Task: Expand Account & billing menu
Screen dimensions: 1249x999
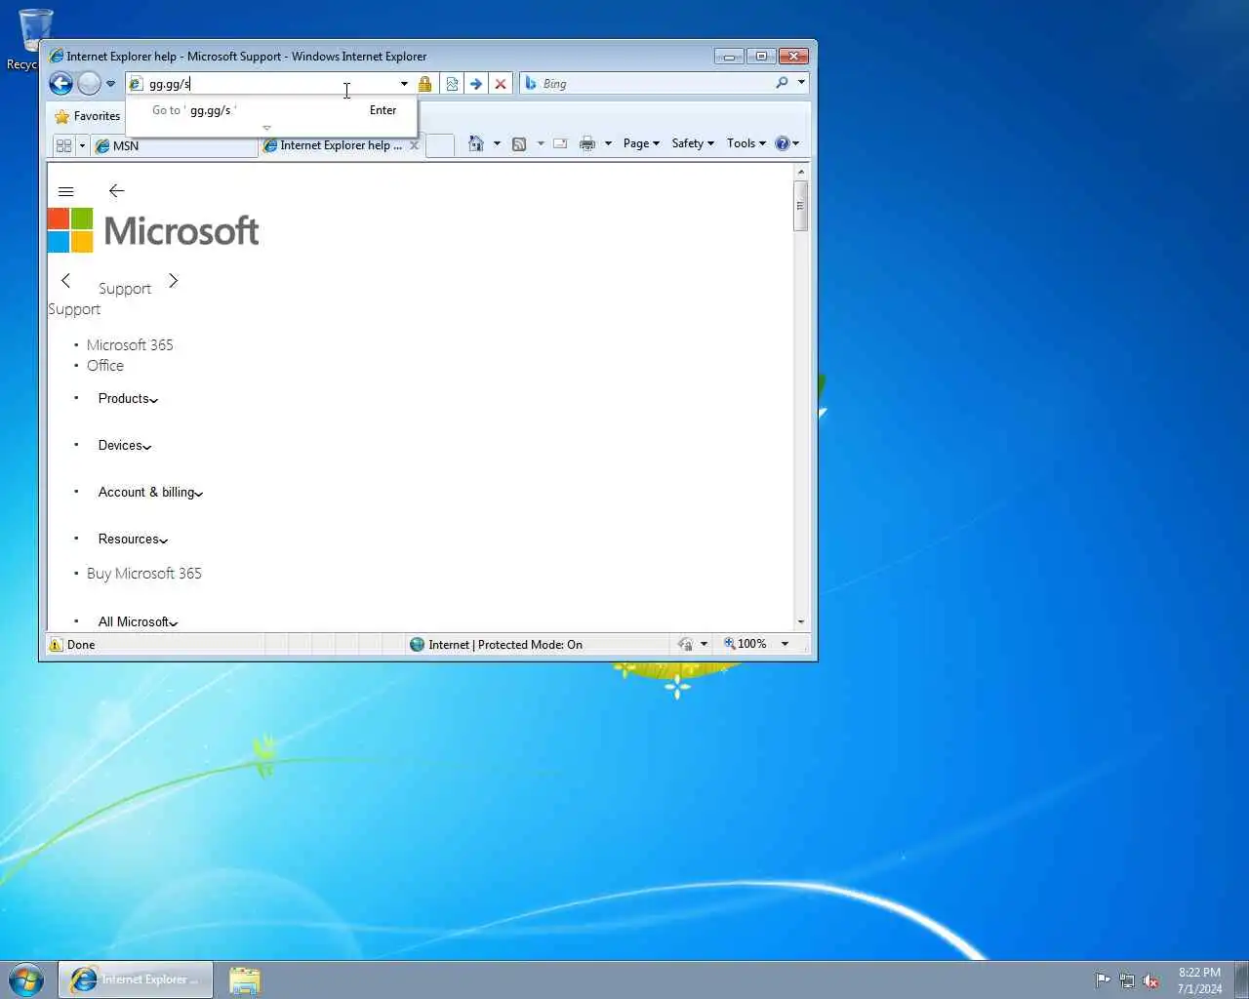Action: 150,493
